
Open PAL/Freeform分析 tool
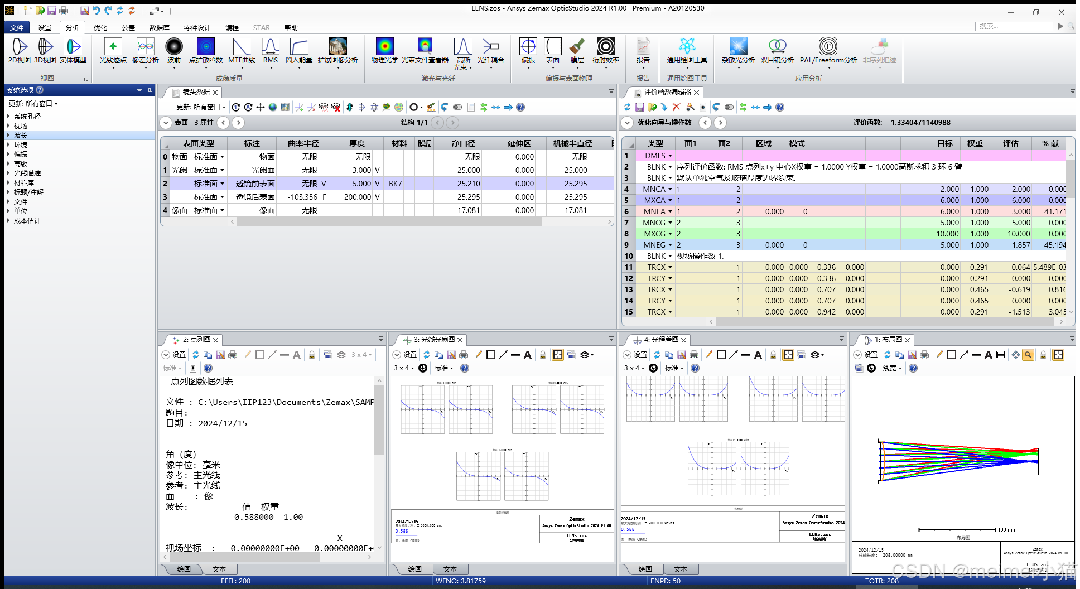click(828, 53)
